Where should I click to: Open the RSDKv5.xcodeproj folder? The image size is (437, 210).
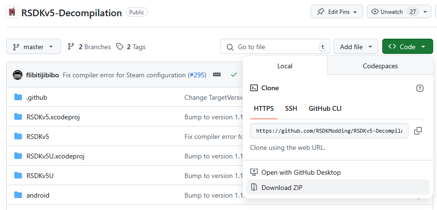53,117
